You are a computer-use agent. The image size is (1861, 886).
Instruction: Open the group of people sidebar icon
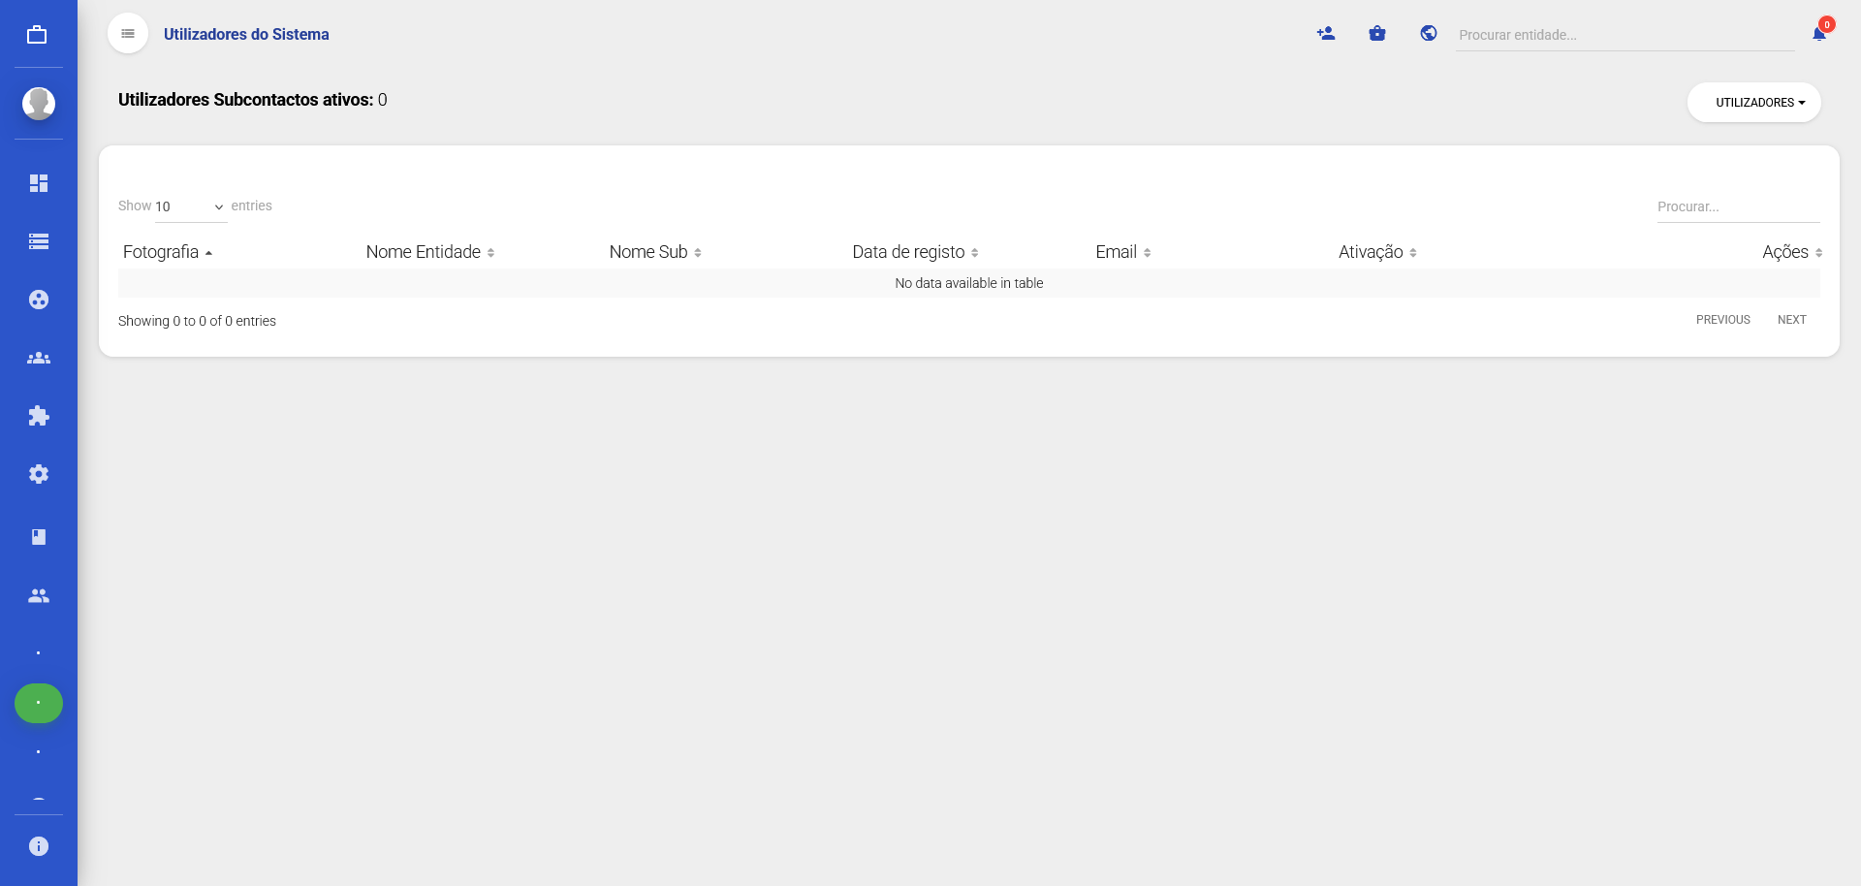point(39,358)
